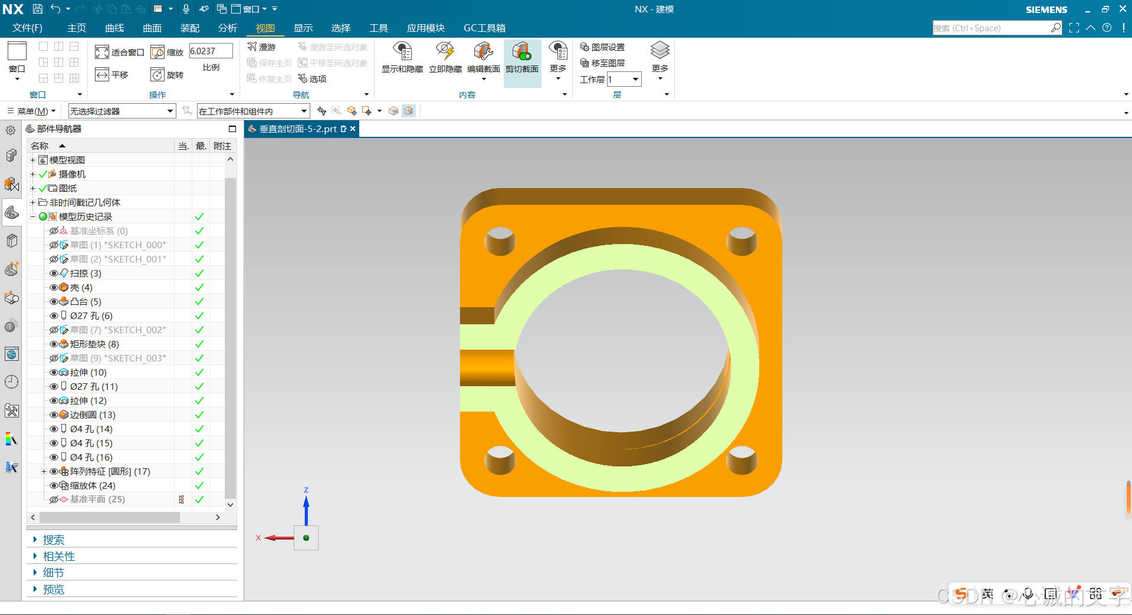Image resolution: width=1132 pixels, height=615 pixels.
Task: Open 更多 in the 内容 group
Action: pos(558,61)
